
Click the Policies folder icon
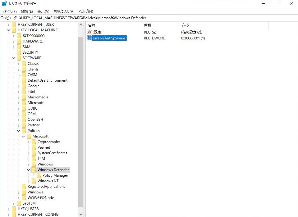coord(24,131)
